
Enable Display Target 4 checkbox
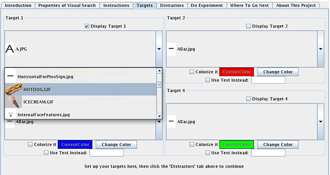click(x=248, y=99)
